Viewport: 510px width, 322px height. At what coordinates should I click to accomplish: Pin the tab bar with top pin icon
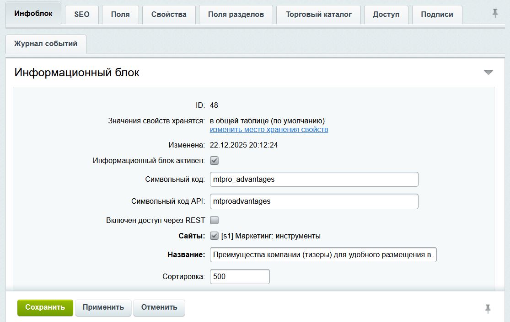495,14
